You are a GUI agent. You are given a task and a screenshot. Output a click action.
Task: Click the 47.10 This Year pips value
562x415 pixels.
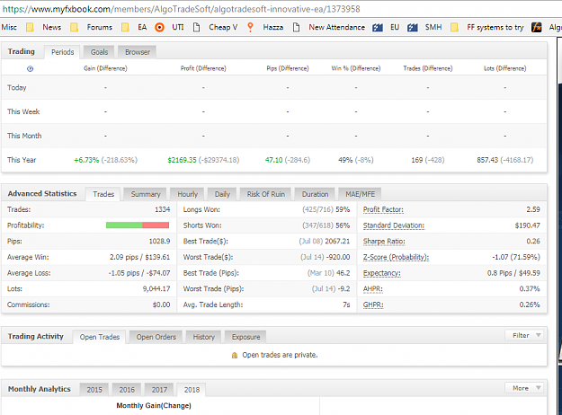[x=274, y=160]
